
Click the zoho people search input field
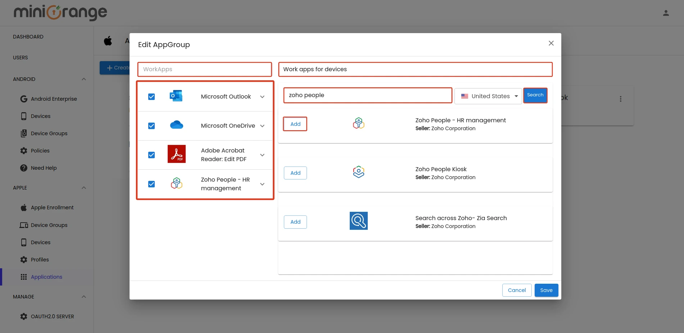[x=367, y=95]
